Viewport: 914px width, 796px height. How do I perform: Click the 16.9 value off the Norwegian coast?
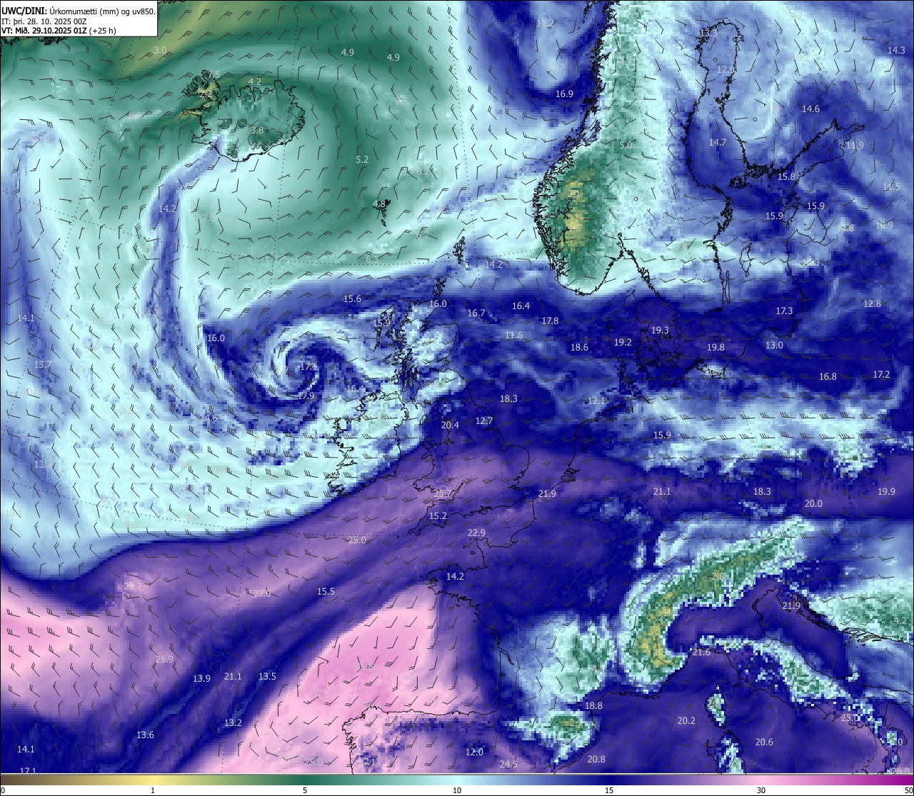pyautogui.click(x=564, y=94)
